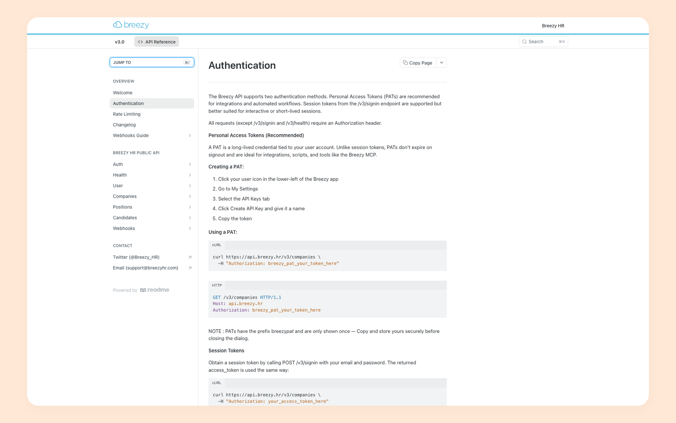
Task: Select the first cURL code tab
Action: pyautogui.click(x=217, y=245)
